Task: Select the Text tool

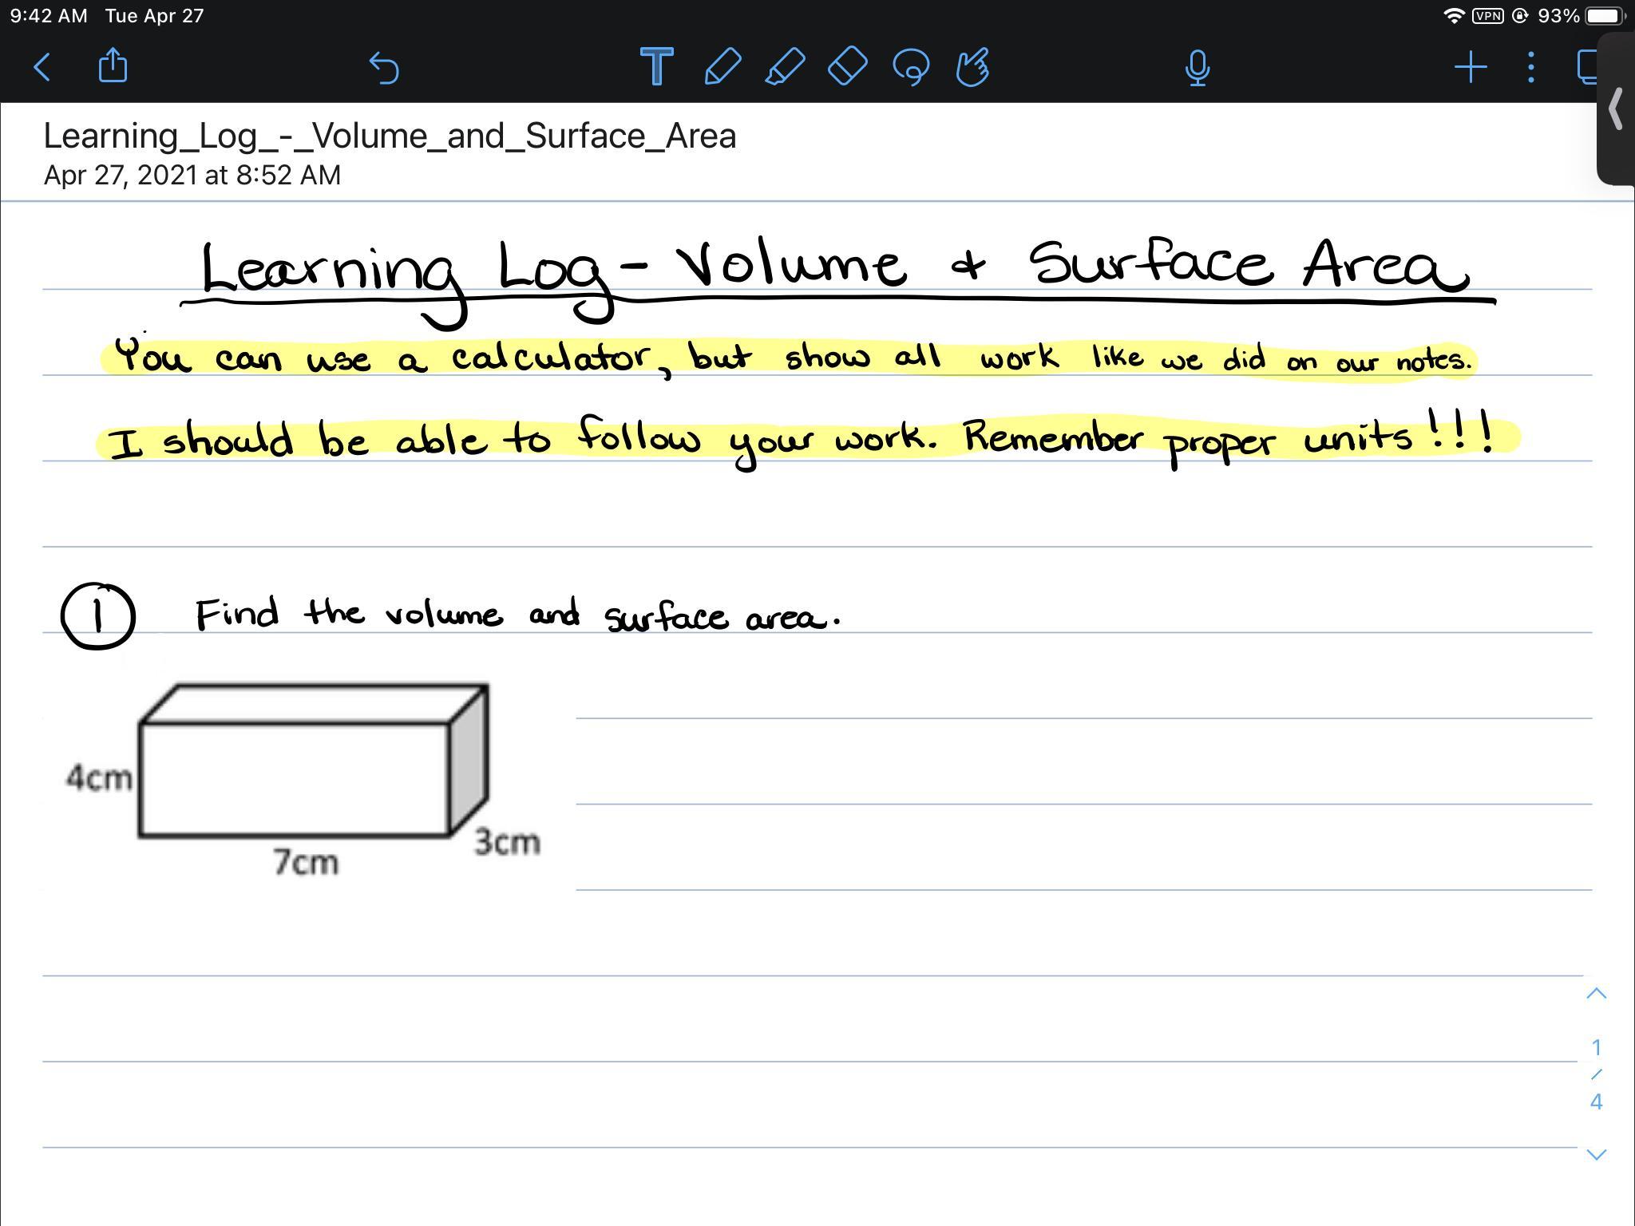Action: [656, 66]
